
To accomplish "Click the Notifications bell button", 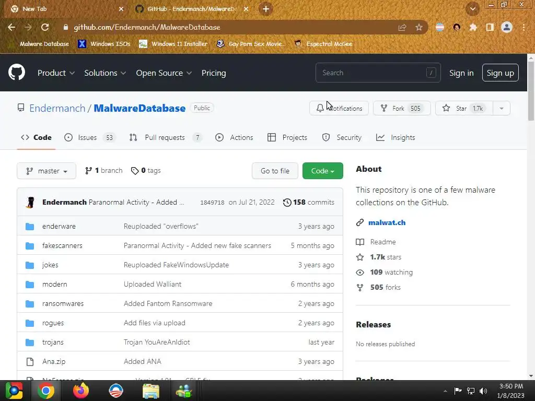I will coord(339,108).
